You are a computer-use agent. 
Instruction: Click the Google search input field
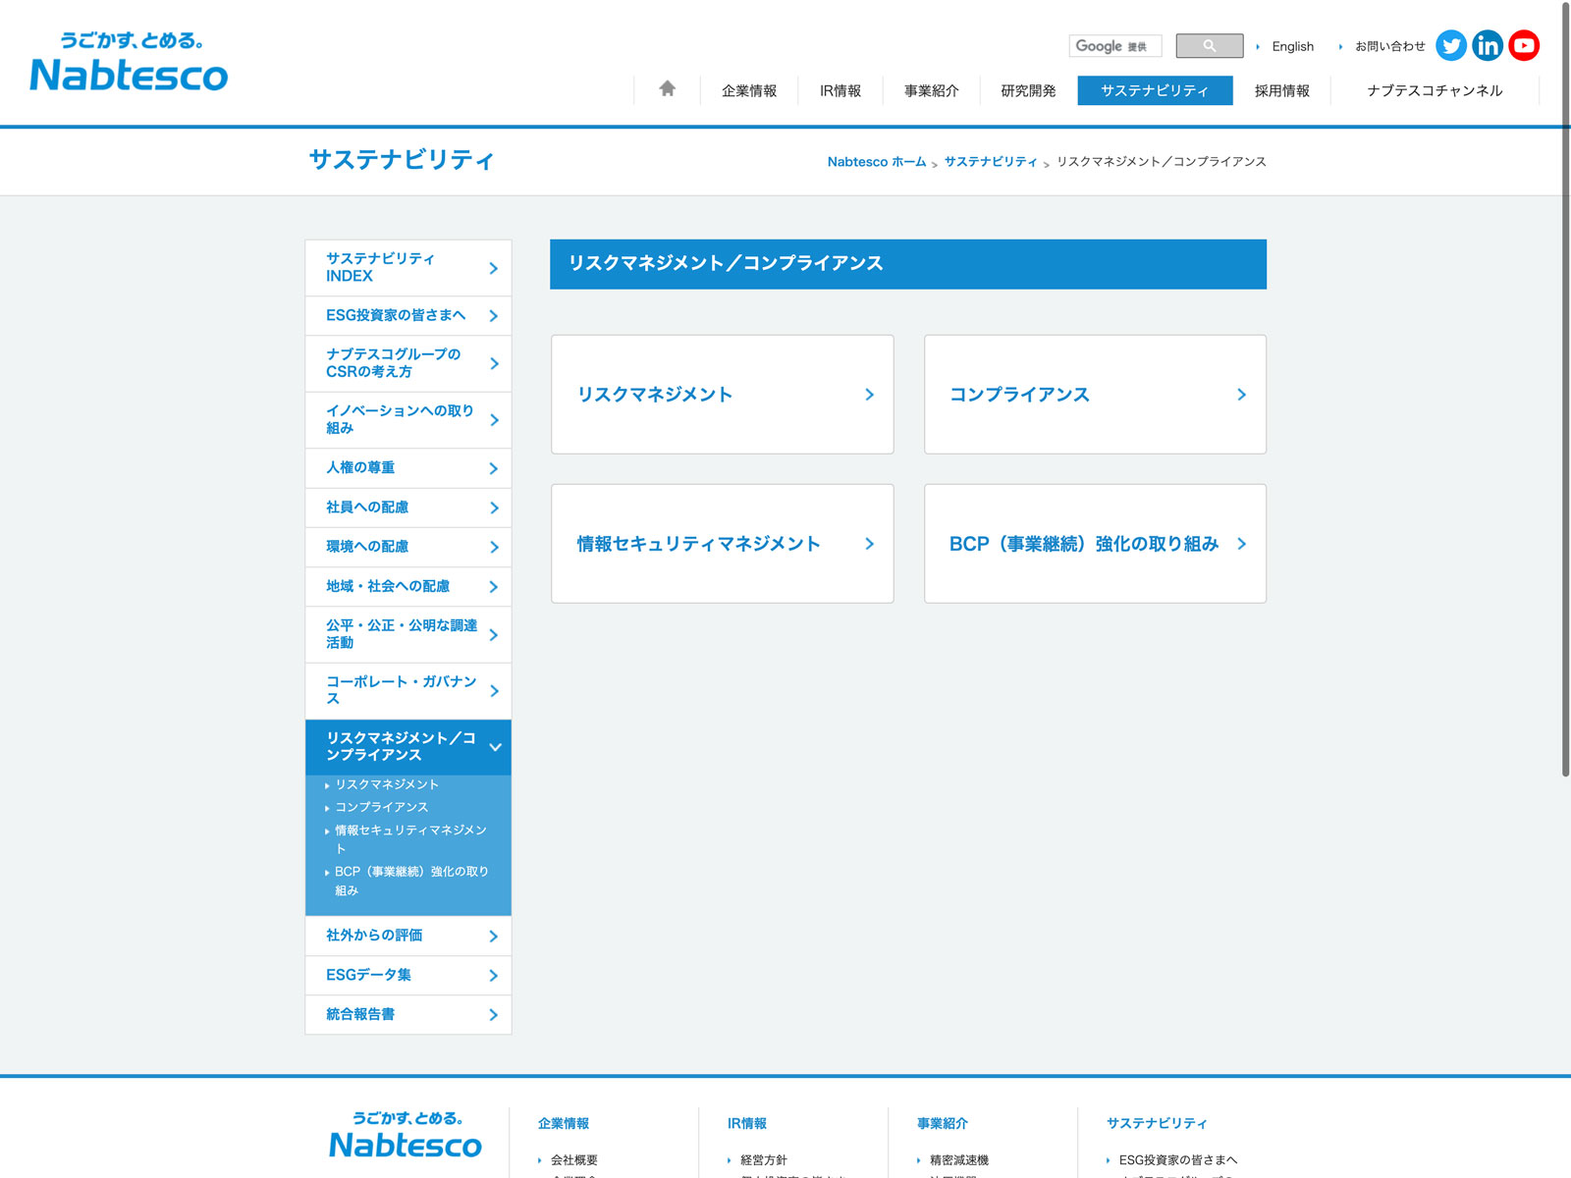coord(1115,46)
